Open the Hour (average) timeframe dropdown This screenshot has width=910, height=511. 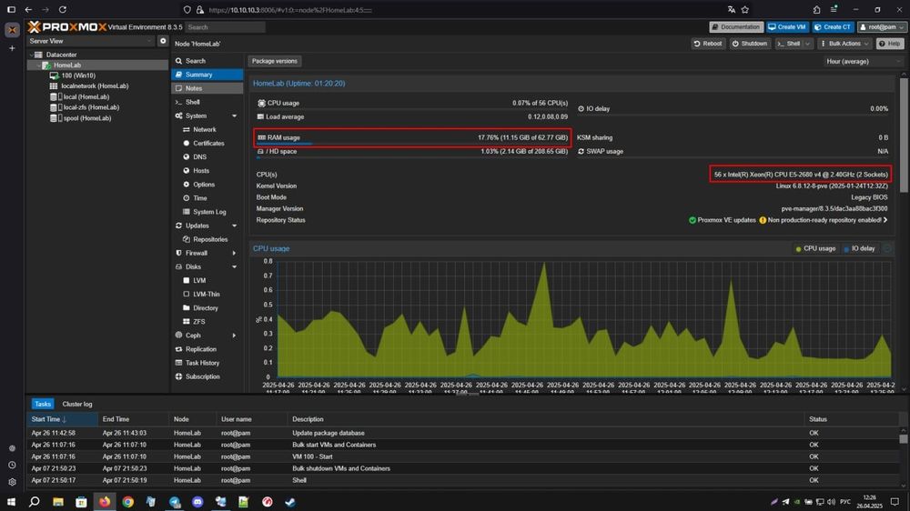point(863,62)
